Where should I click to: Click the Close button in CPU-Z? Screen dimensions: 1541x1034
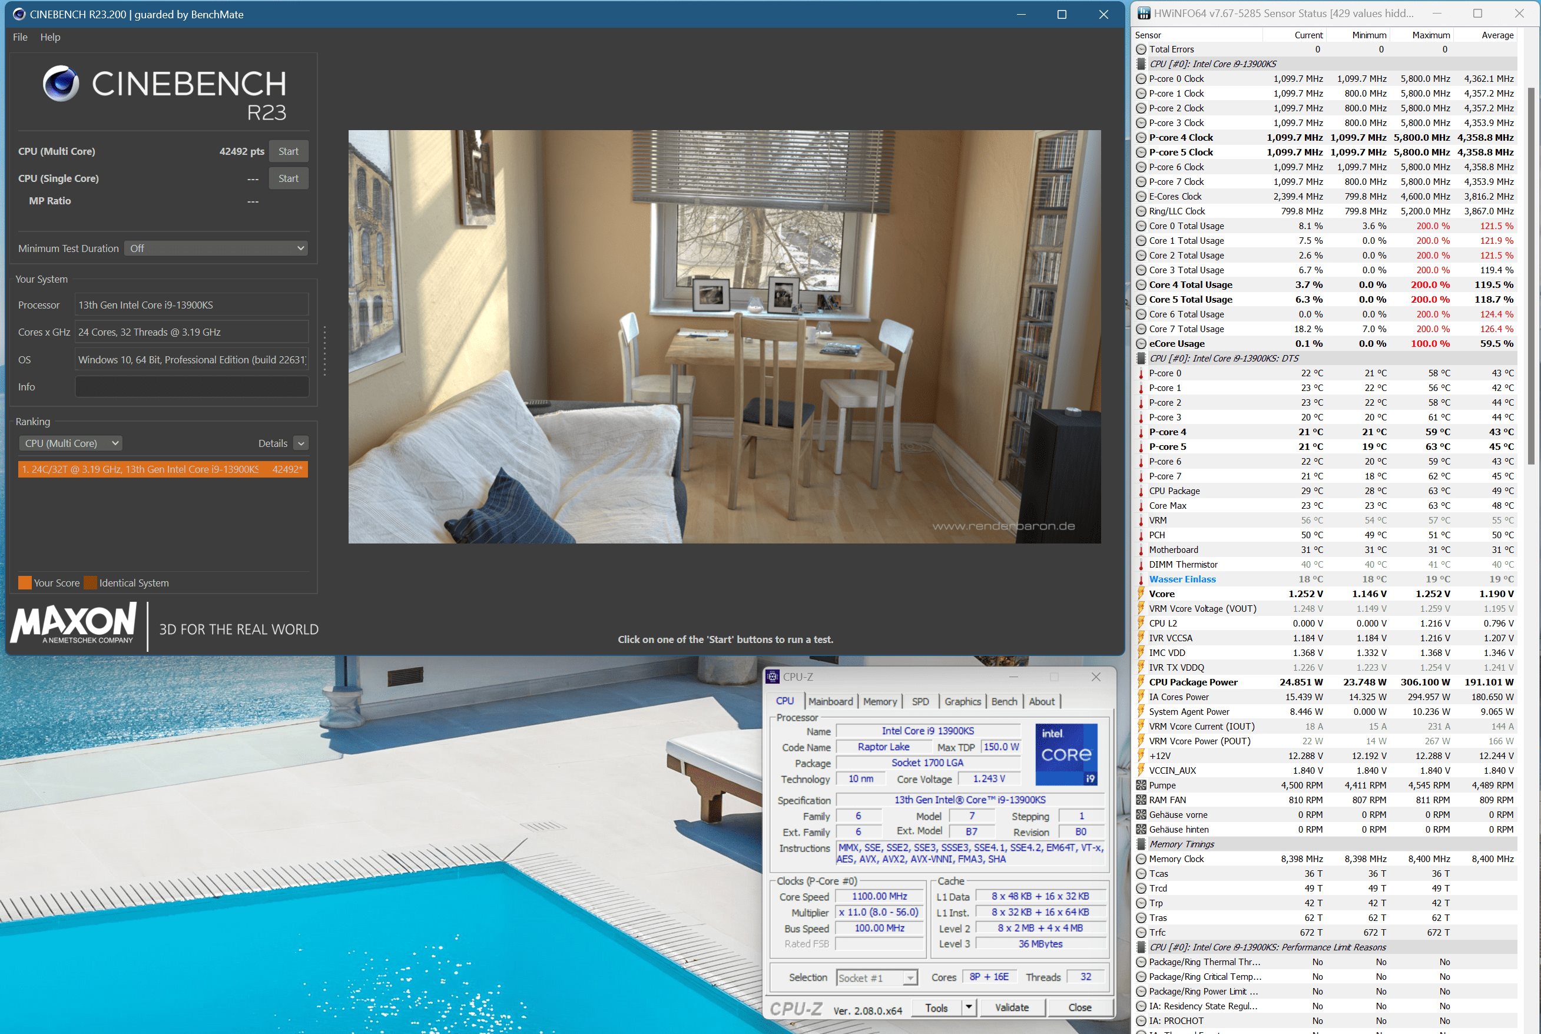(1079, 1007)
